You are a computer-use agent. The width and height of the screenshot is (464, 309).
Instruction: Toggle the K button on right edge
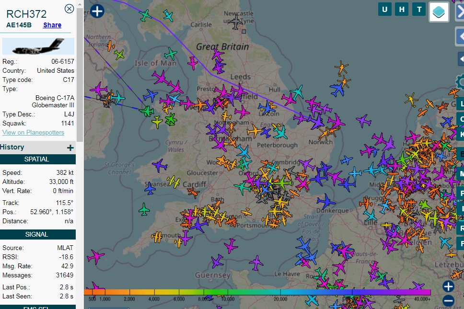tap(461, 135)
